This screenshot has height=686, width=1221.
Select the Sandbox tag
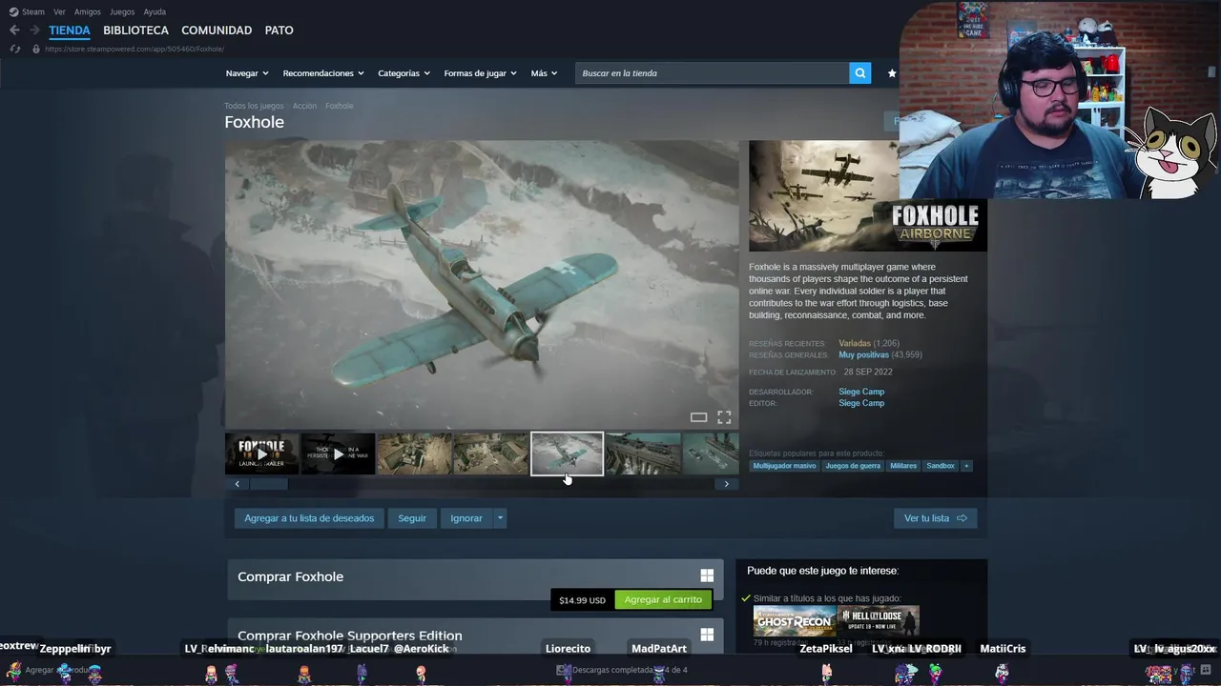[941, 466]
